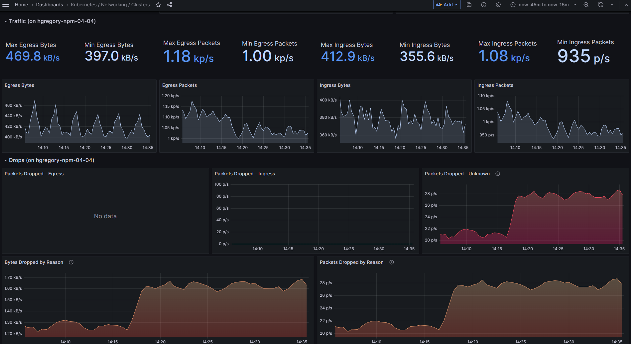The width and height of the screenshot is (631, 344).
Task: Open dashboard settings gear
Action: coord(498,5)
